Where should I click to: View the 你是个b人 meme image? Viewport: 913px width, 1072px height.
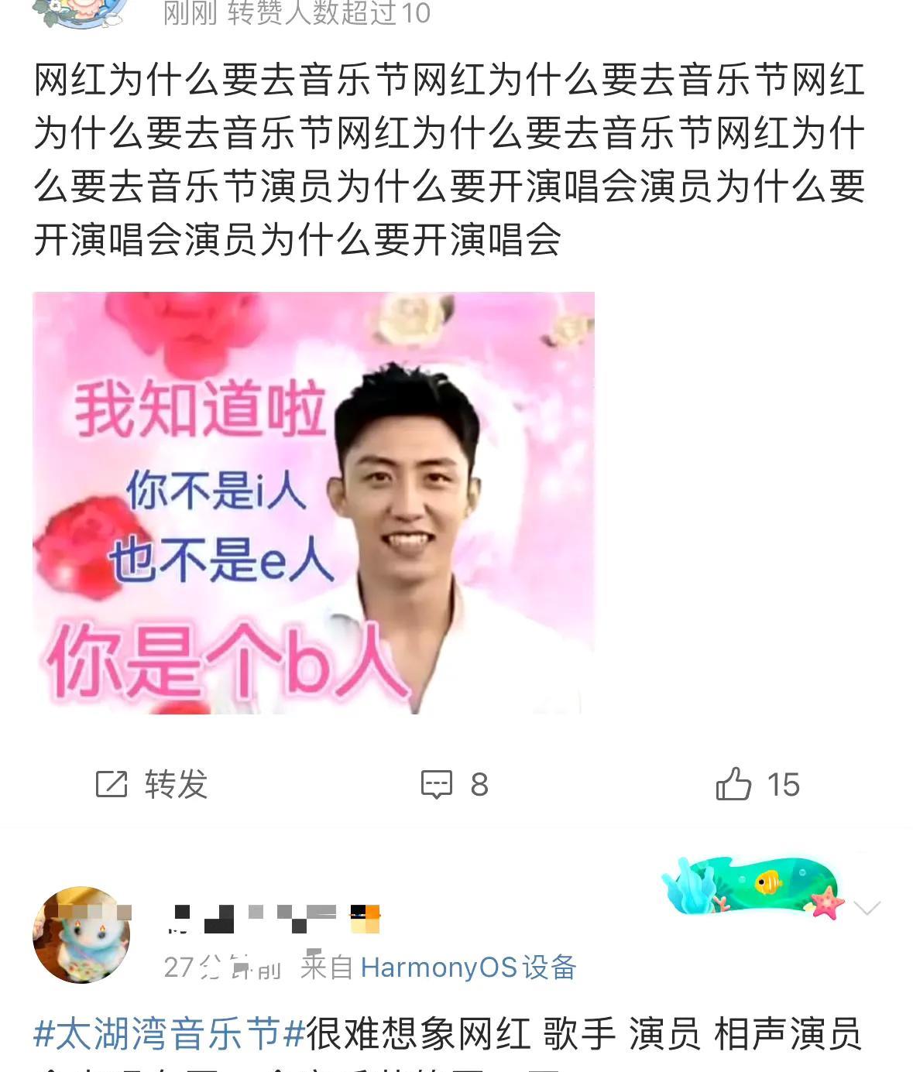(x=314, y=502)
